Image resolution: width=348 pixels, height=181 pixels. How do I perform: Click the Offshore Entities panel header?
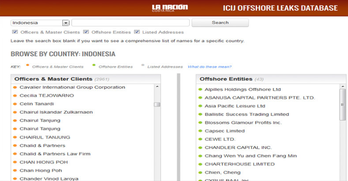[x=271, y=79]
